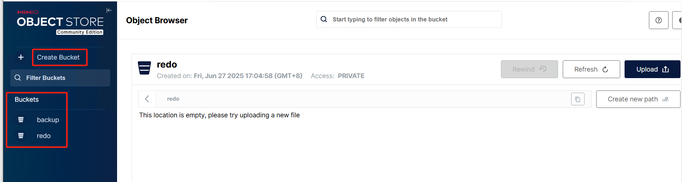Go back using the left chevron
The image size is (682, 182).
[x=147, y=99]
